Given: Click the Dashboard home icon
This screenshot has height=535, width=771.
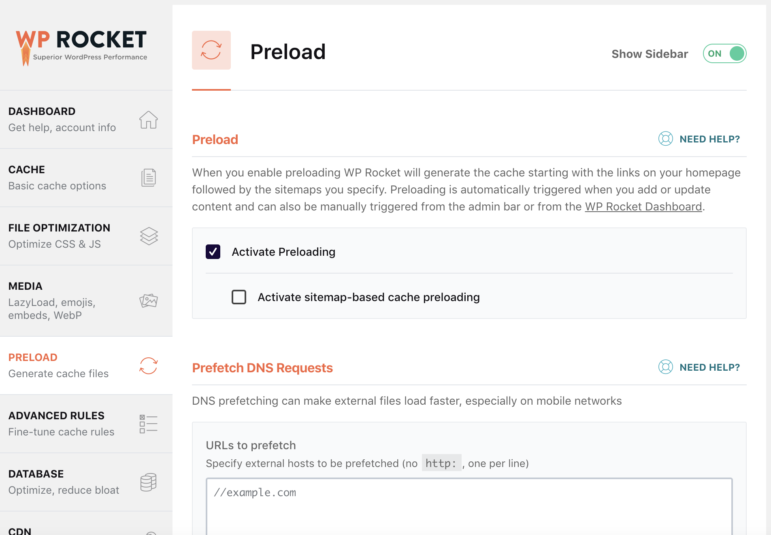Looking at the screenshot, I should (148, 119).
